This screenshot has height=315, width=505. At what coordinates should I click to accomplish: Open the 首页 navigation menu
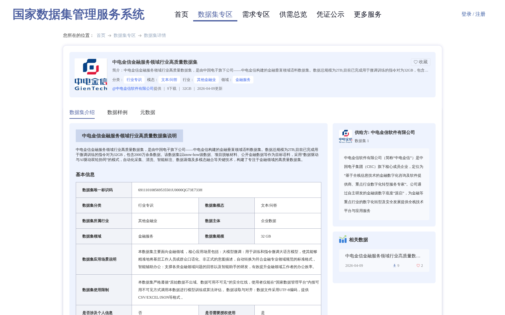coord(181,14)
